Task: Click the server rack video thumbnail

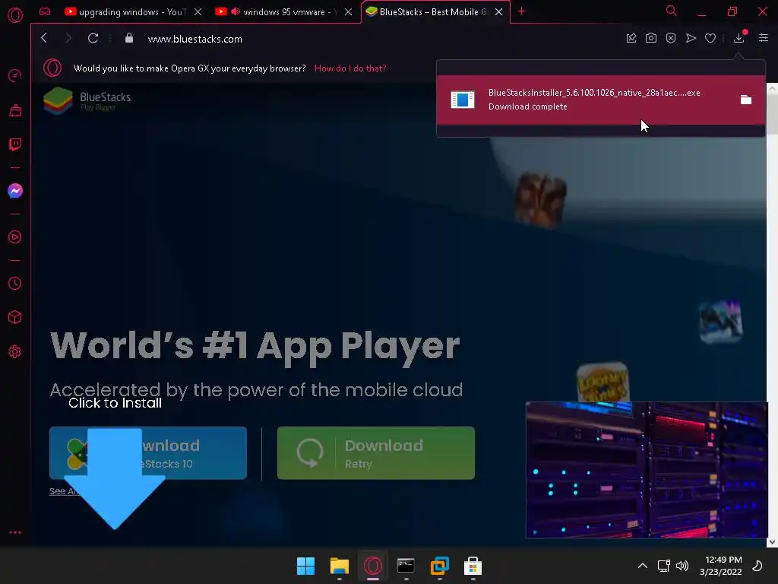Action: coord(647,470)
